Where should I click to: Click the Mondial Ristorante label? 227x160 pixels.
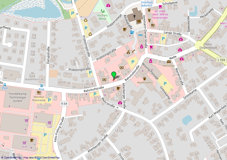39,99
